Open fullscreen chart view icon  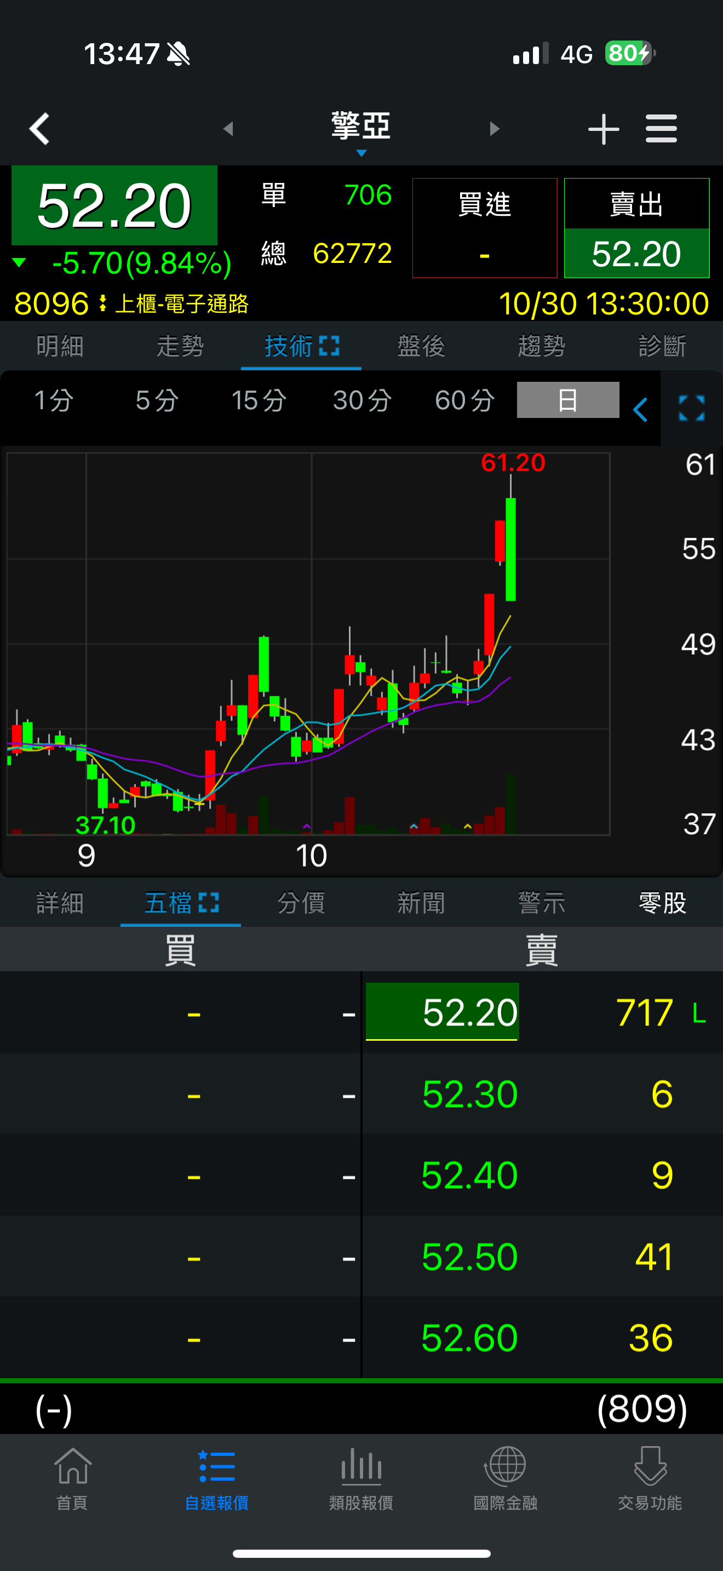click(x=692, y=408)
